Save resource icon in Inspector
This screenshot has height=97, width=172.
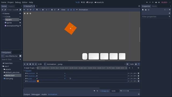(149, 10)
